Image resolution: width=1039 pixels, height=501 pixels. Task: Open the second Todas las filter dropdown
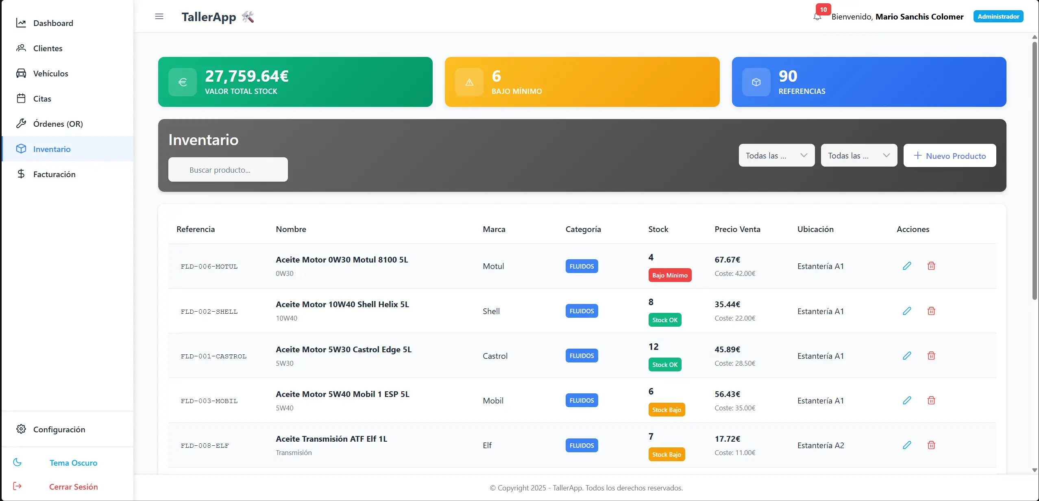(859, 156)
